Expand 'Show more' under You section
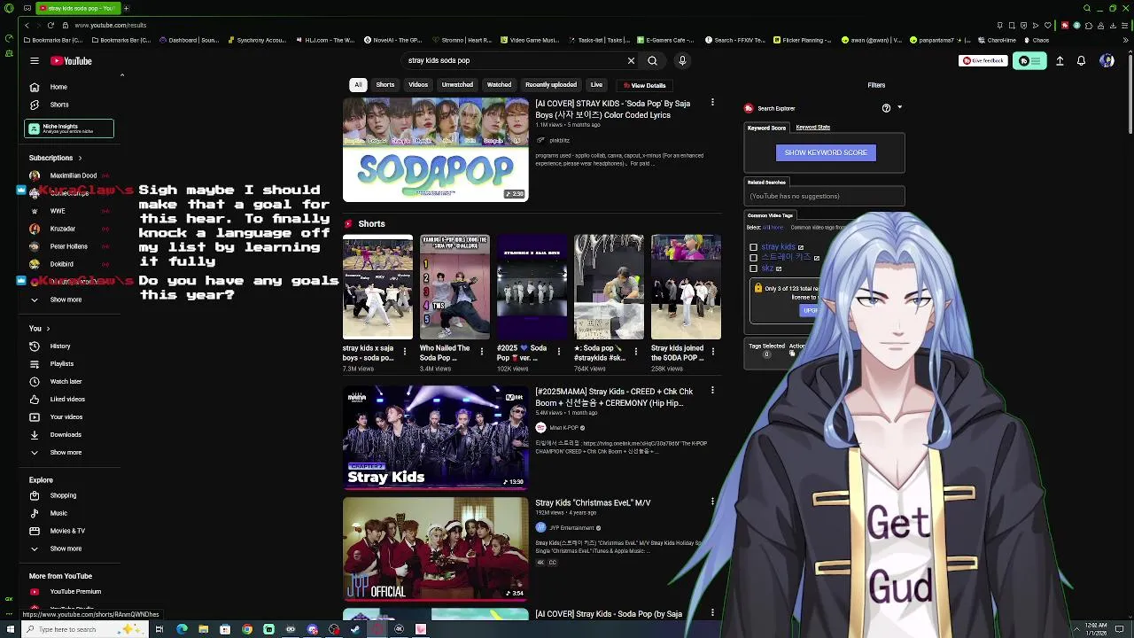The image size is (1134, 638). (66, 453)
